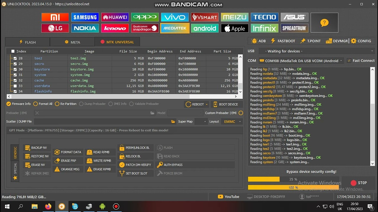
Task: Open the Windows Start menu
Action: [x=7, y=207]
